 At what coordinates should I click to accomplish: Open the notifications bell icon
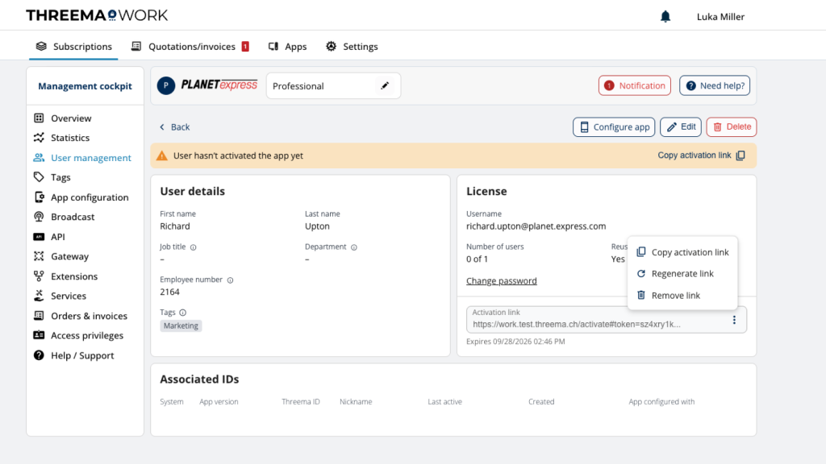click(665, 17)
